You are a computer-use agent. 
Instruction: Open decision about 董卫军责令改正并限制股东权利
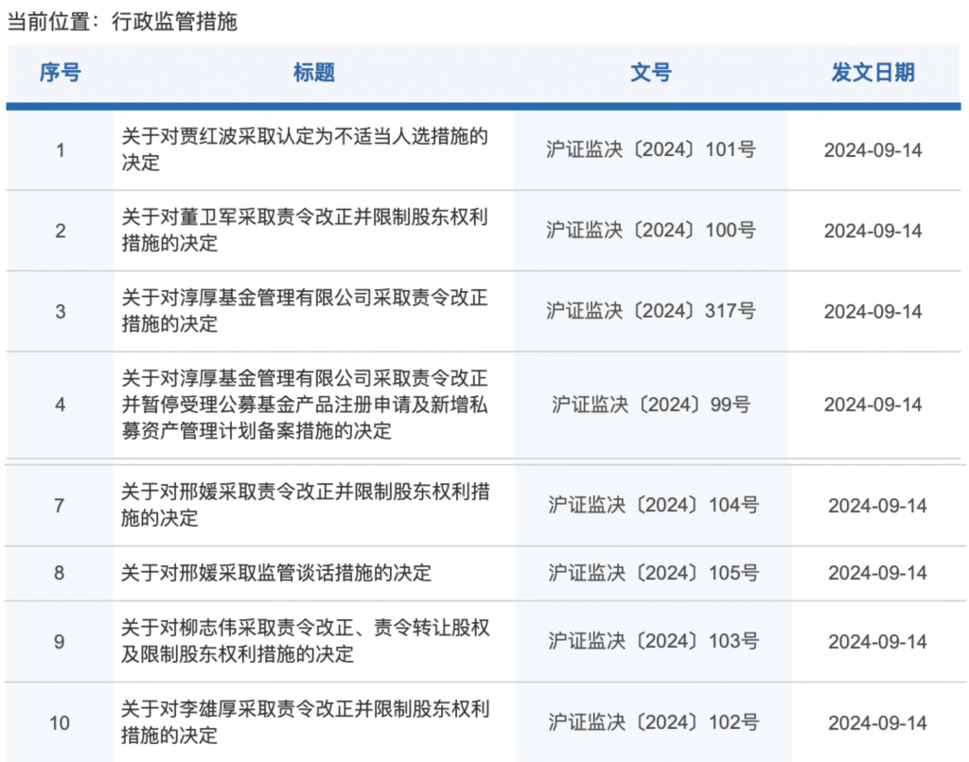click(305, 231)
